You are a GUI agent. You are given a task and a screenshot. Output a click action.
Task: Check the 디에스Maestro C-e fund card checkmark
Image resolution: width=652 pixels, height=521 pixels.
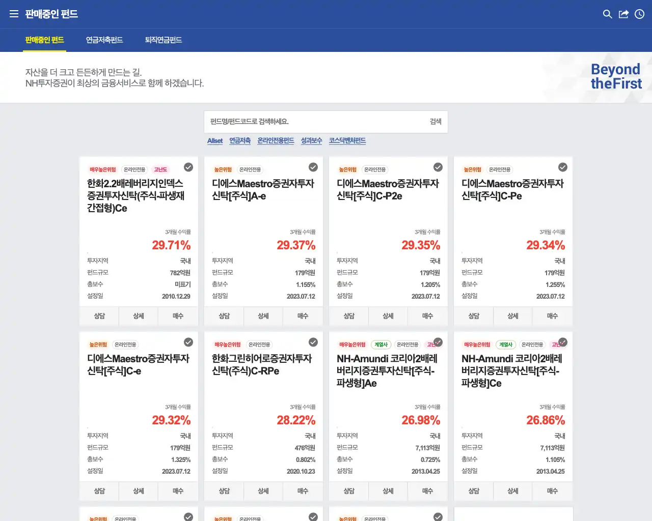[188, 342]
